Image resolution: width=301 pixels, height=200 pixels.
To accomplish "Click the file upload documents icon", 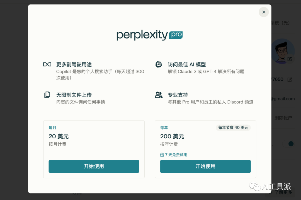I will point(47,95).
